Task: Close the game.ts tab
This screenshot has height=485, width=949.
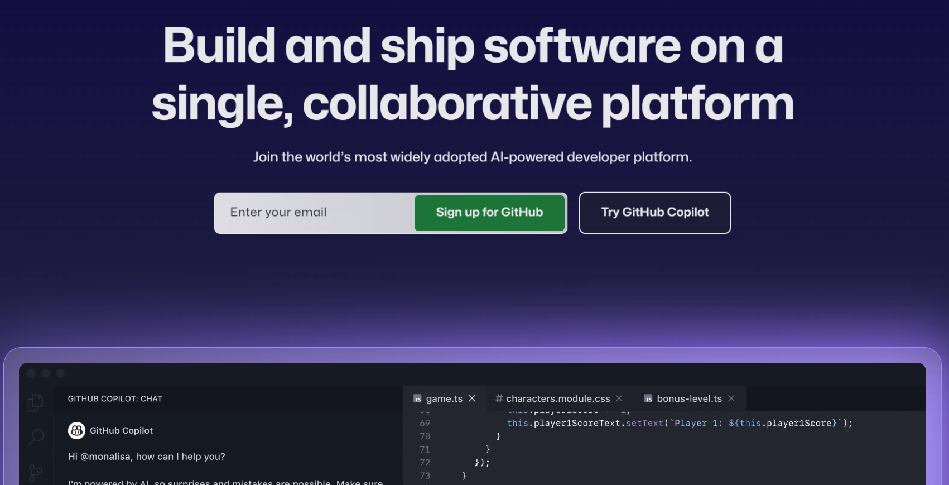Action: click(x=472, y=398)
